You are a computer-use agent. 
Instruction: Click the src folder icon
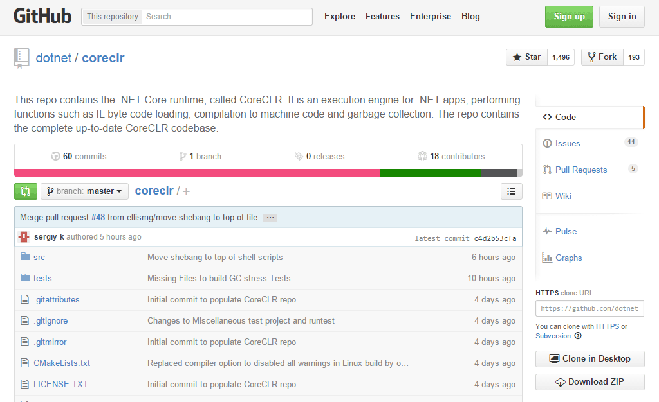(x=26, y=257)
